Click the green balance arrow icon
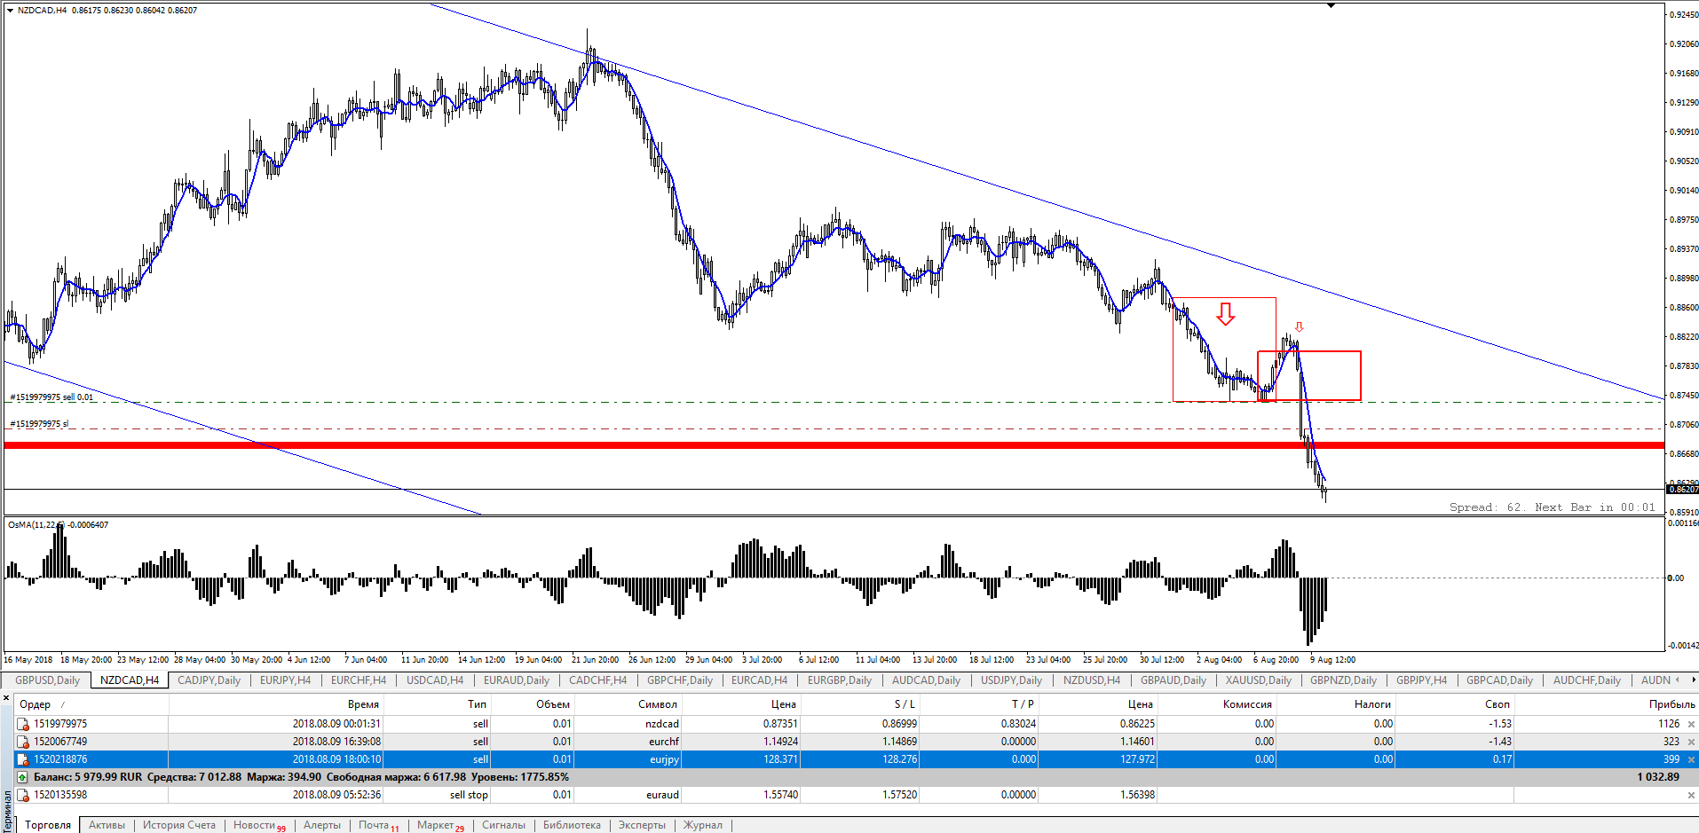Viewport: 1699px width, 833px height. [x=23, y=777]
